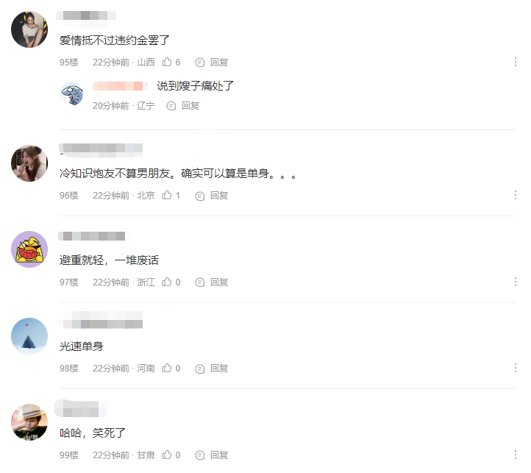
Task: Click 回复 on the 97楼 comment
Action: pyautogui.click(x=219, y=282)
